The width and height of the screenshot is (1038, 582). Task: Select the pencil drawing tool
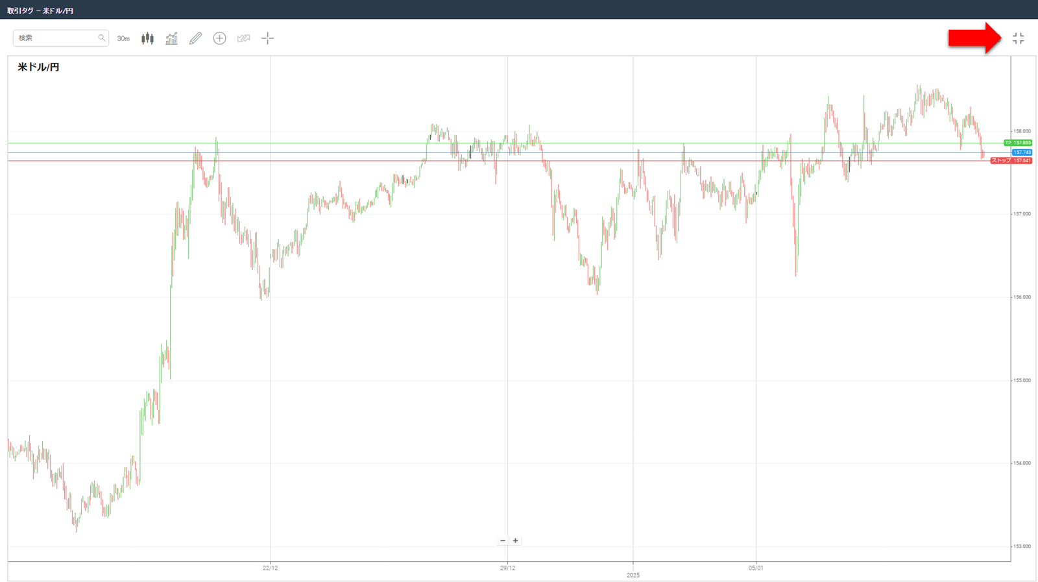pos(195,38)
